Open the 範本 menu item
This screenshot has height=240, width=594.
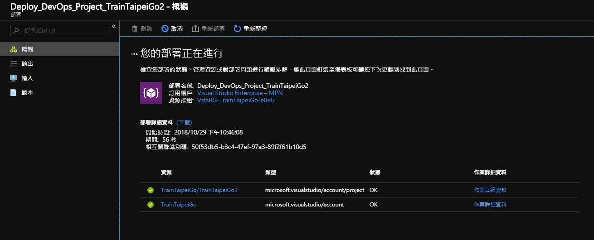(x=59, y=92)
